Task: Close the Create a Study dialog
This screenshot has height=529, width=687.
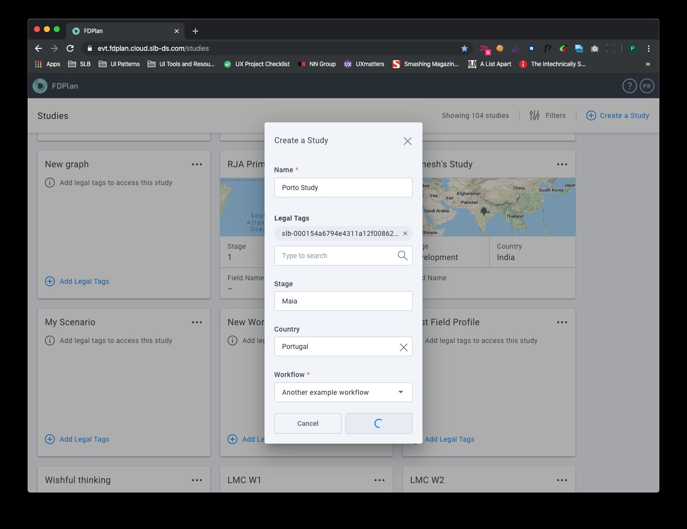Action: pyautogui.click(x=407, y=141)
